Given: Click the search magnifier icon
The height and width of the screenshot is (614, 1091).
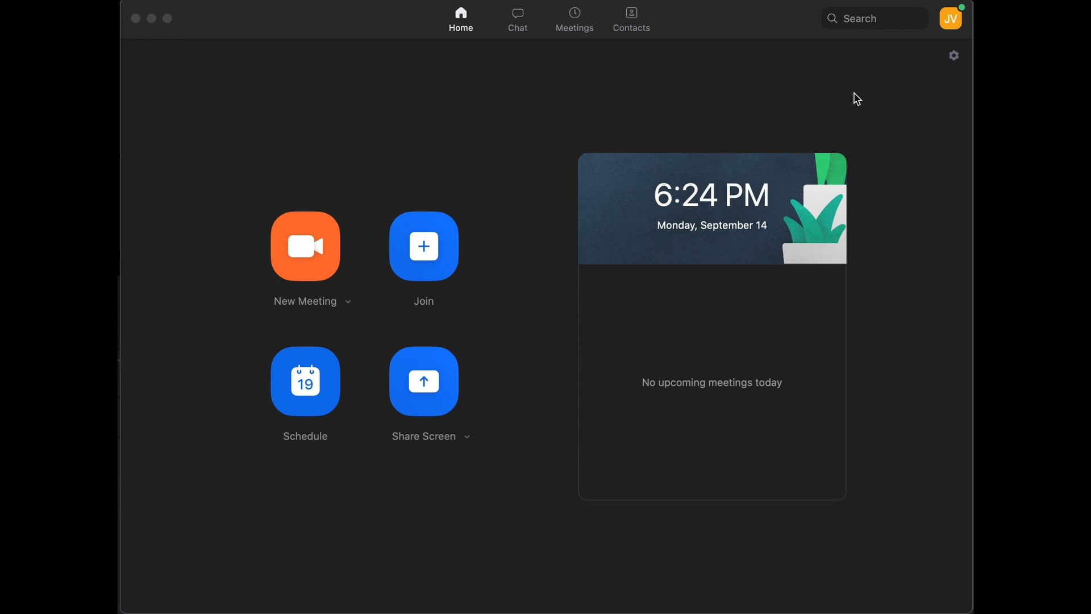Looking at the screenshot, I should pyautogui.click(x=832, y=18).
